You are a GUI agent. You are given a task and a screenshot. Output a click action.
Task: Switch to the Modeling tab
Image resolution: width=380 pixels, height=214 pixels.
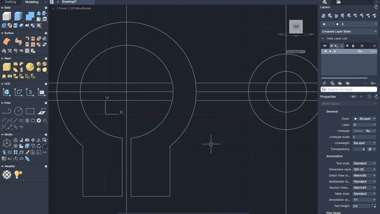(31, 2)
